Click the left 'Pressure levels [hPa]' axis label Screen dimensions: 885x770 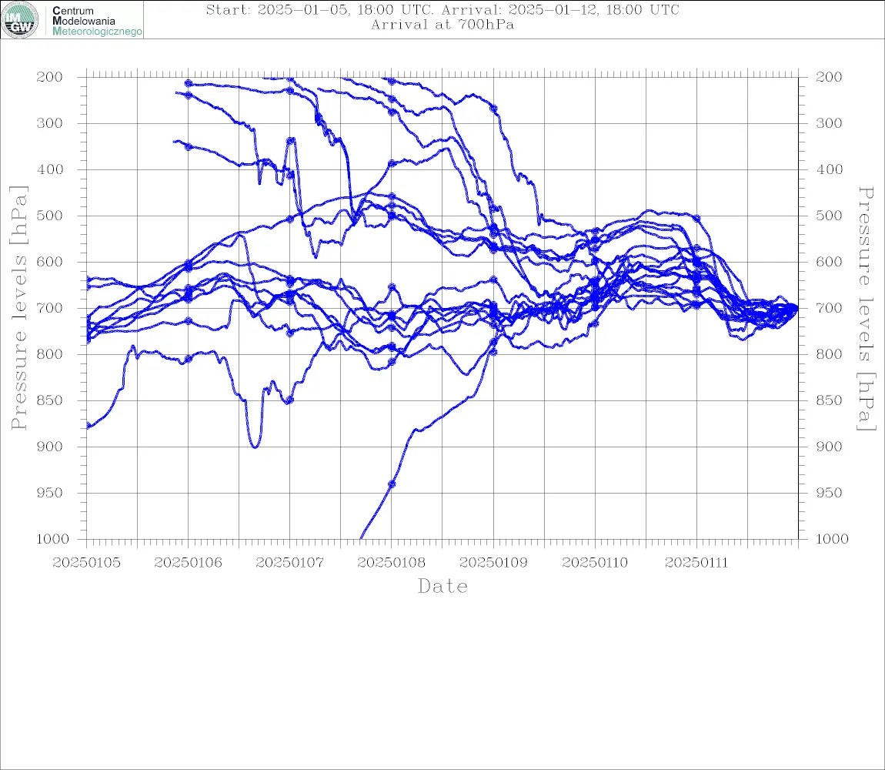tap(18, 308)
